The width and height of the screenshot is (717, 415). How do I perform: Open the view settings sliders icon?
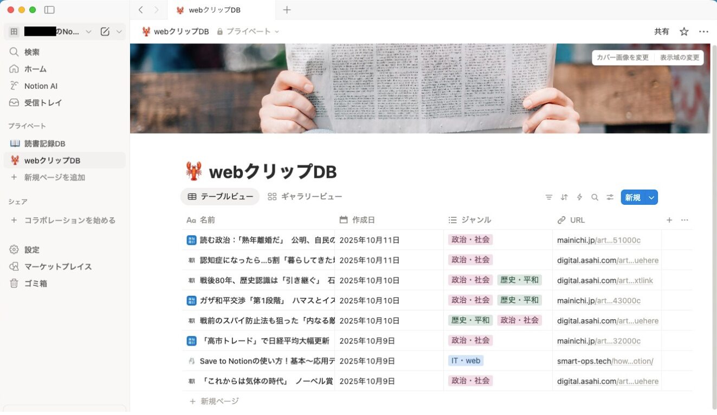tap(610, 197)
